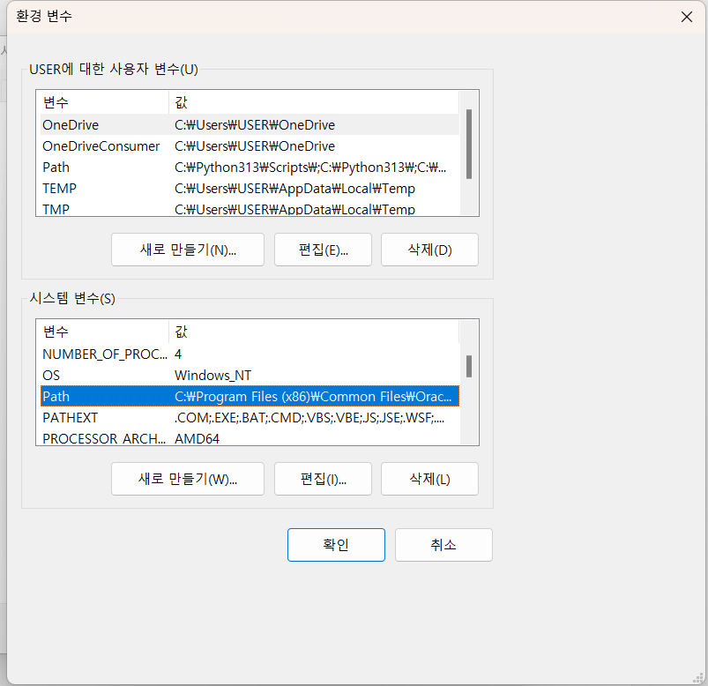Click 편집(E)... button for user variables
708x686 pixels.
tap(323, 250)
